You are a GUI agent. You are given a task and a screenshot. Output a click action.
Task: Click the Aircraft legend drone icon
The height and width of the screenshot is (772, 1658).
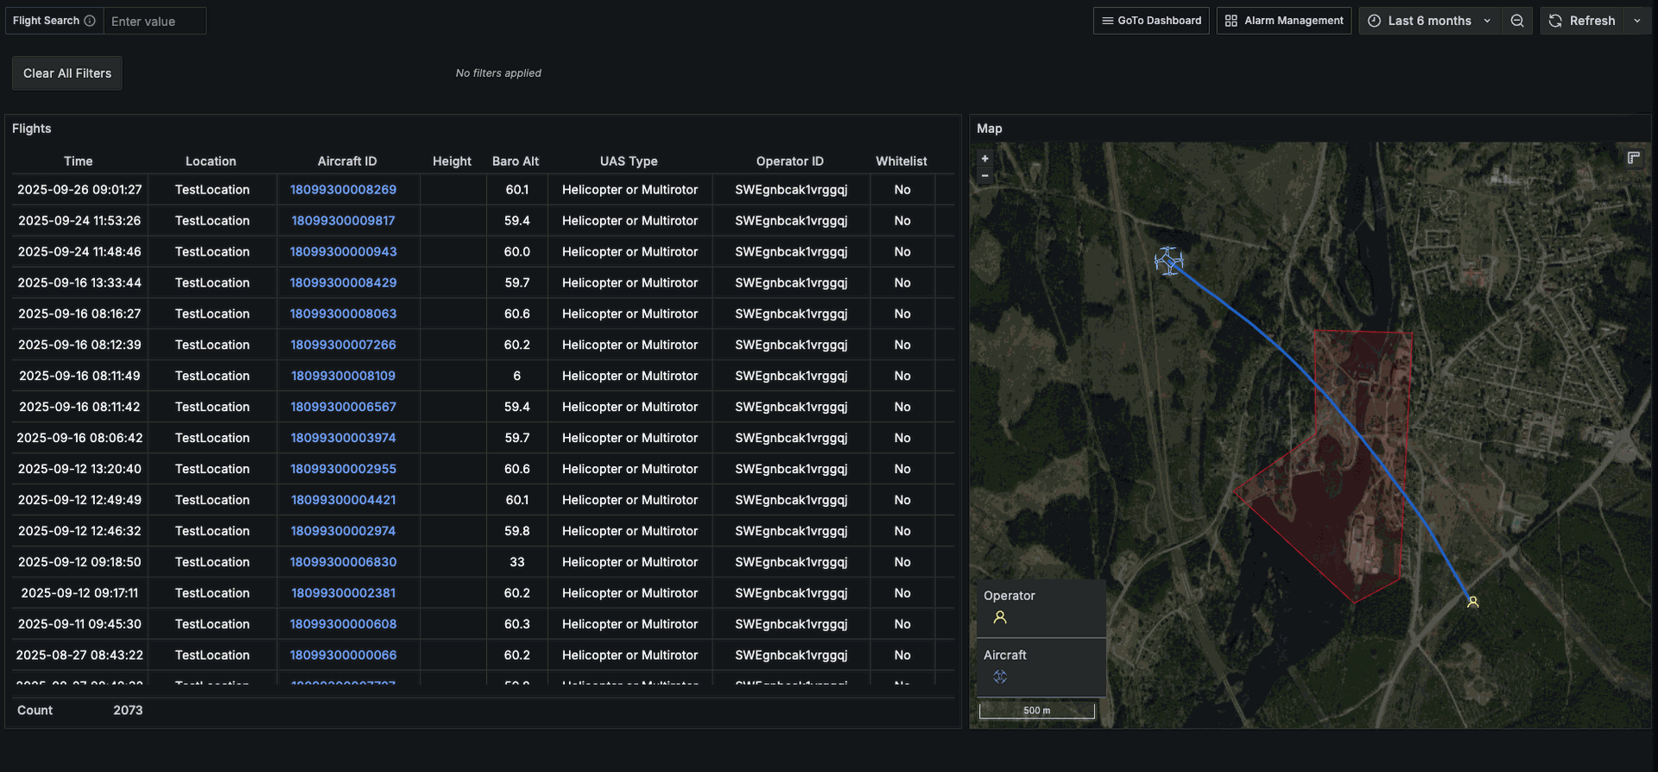[1000, 677]
